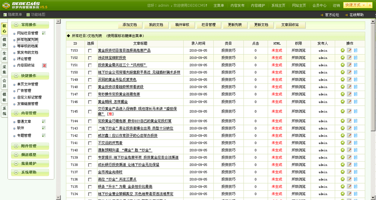This screenshot has width=376, height=200.
Task: Switch to the 模块 vertical tab
Action: tap(4, 43)
